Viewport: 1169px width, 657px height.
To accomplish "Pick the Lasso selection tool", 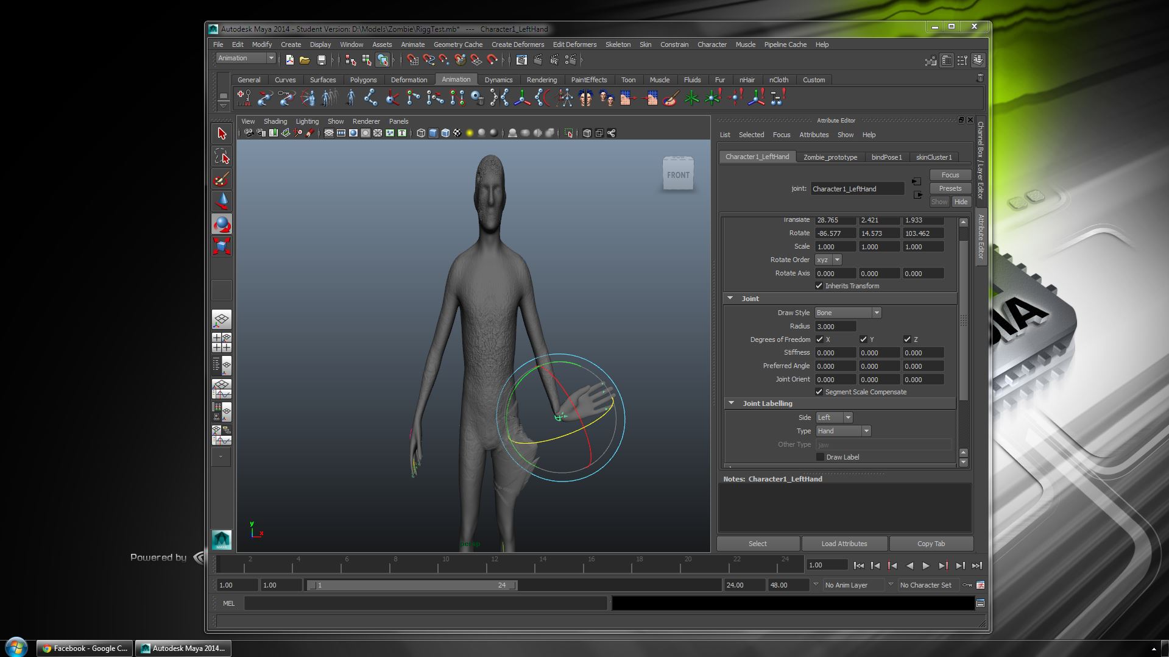I will tap(221, 157).
